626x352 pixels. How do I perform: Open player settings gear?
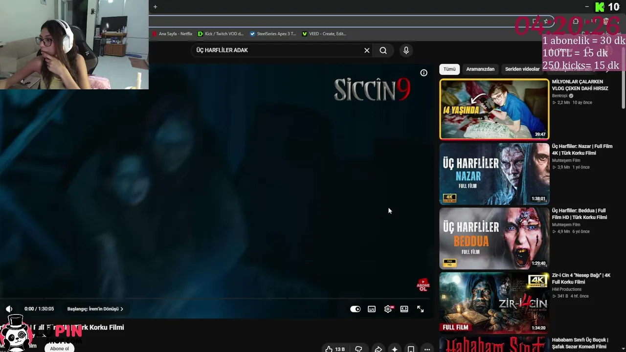tap(388, 309)
